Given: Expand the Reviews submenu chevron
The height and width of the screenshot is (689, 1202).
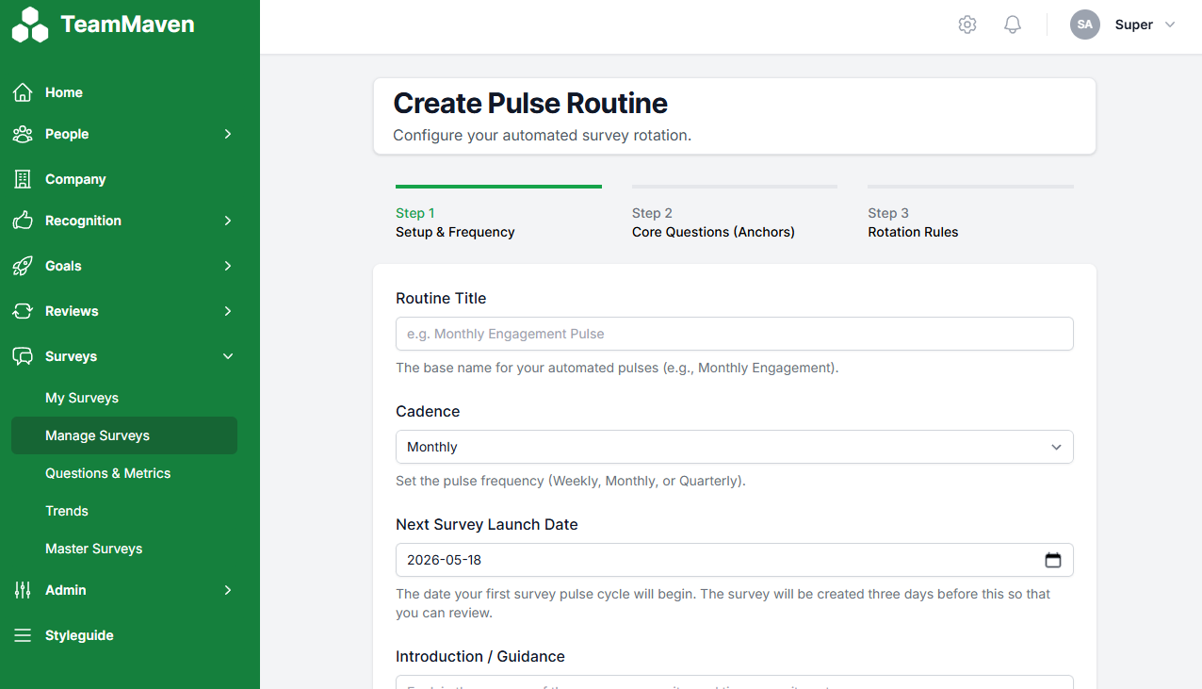Looking at the screenshot, I should tap(227, 311).
